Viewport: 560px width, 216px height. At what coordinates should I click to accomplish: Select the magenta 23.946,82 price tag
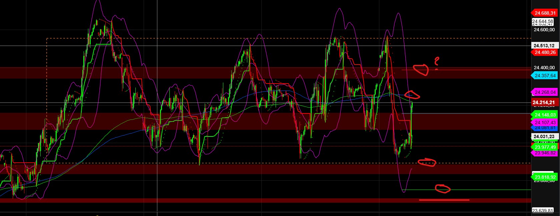click(544, 153)
